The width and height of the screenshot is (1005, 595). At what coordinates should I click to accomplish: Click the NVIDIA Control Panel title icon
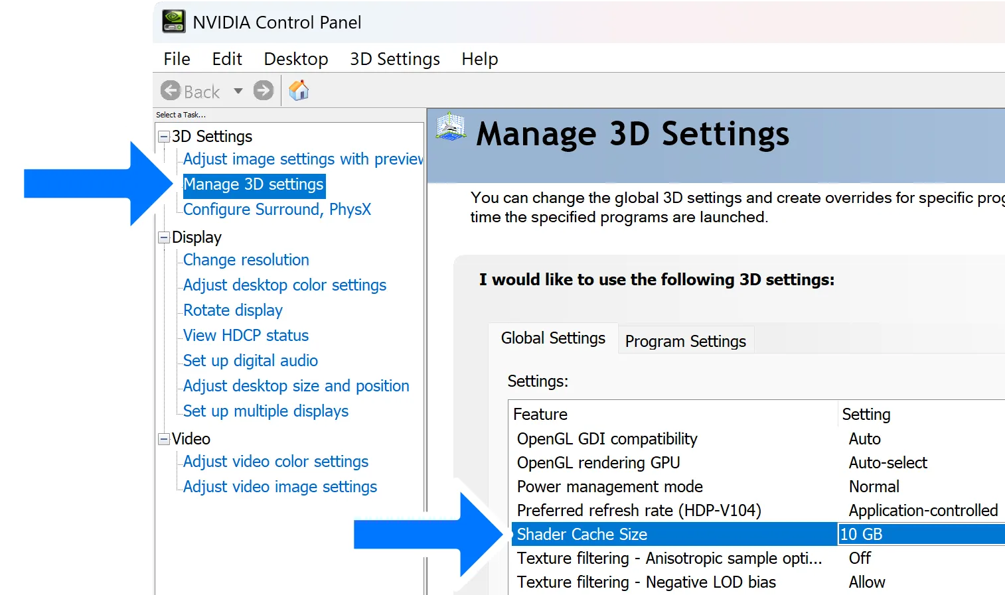tap(174, 22)
